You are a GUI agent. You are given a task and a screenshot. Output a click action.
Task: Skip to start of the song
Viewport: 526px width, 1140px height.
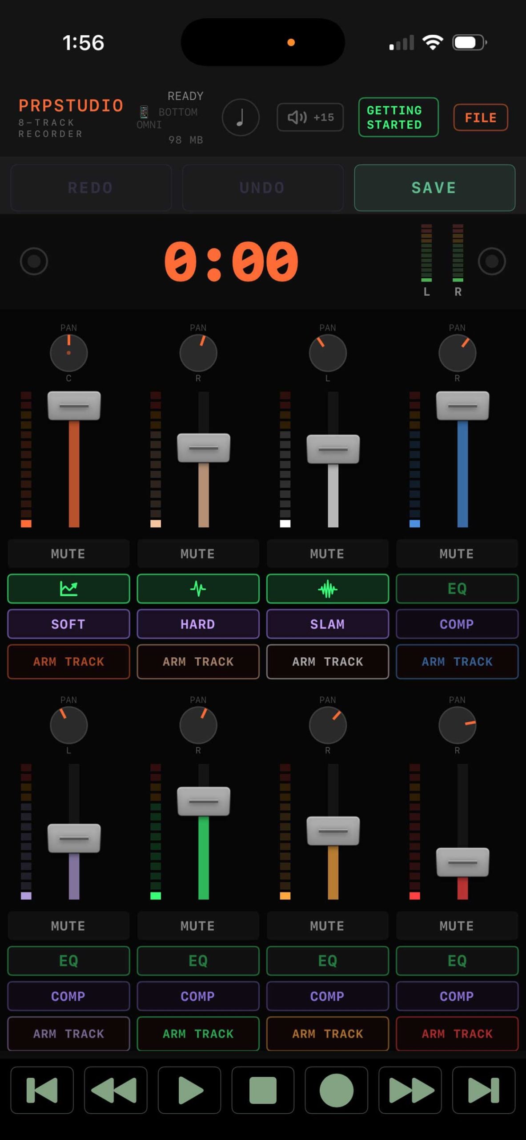point(42,1090)
